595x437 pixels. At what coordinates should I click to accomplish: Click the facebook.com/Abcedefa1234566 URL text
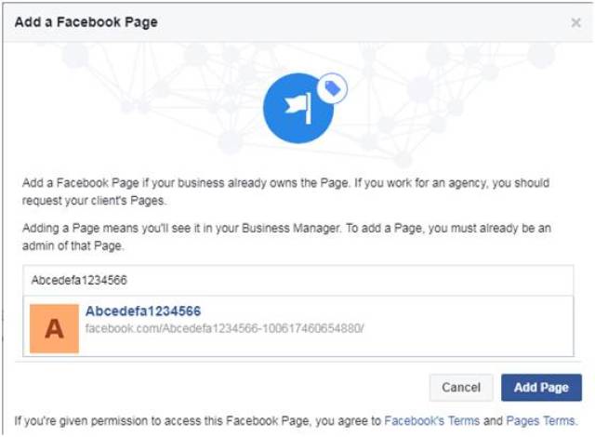pyautogui.click(x=225, y=328)
